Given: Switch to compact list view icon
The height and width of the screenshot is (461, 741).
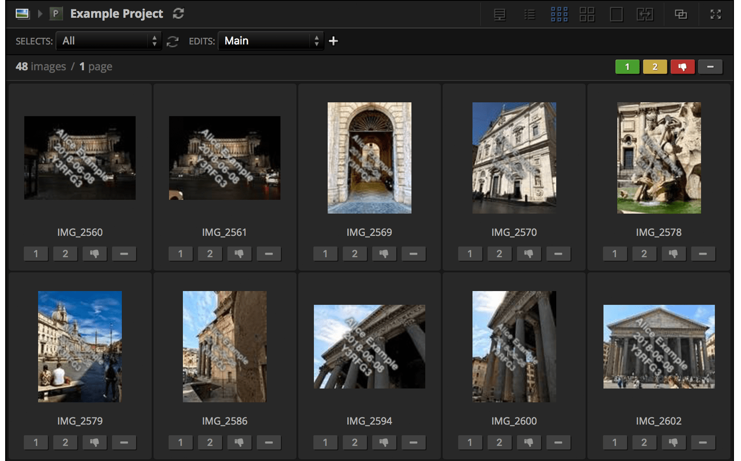Looking at the screenshot, I should click(529, 15).
